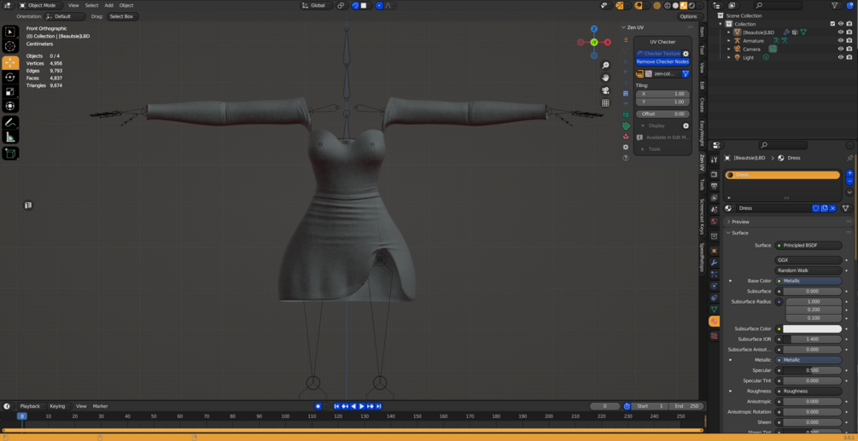
Task: Toggle snapping magnet in header
Action: coord(355,5)
